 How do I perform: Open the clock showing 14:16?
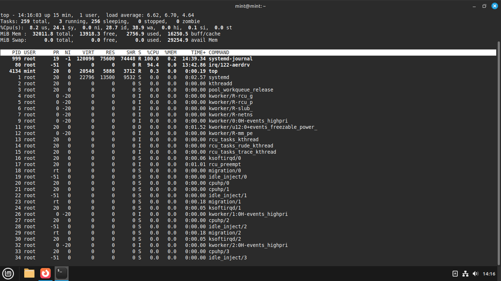489,274
